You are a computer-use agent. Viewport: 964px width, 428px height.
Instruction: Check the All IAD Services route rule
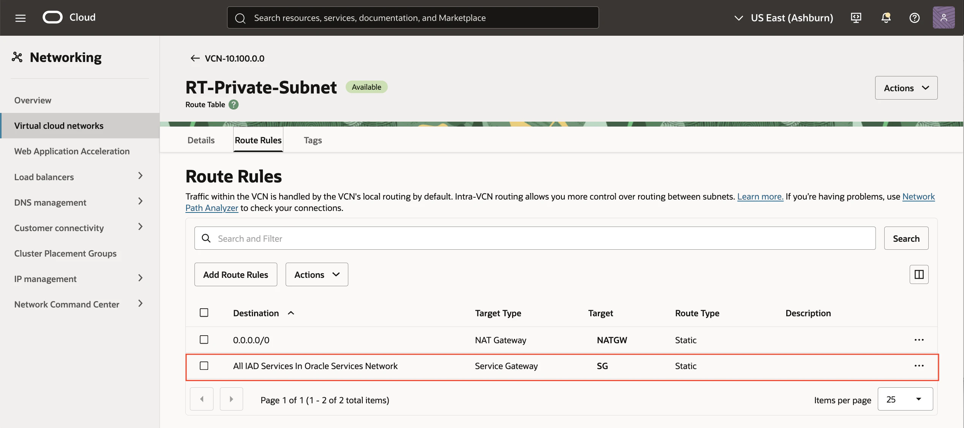click(204, 366)
